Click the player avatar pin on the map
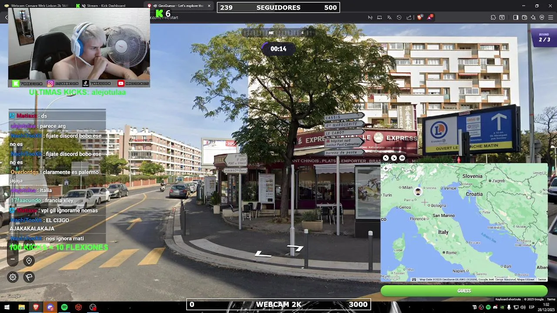 click(x=418, y=191)
